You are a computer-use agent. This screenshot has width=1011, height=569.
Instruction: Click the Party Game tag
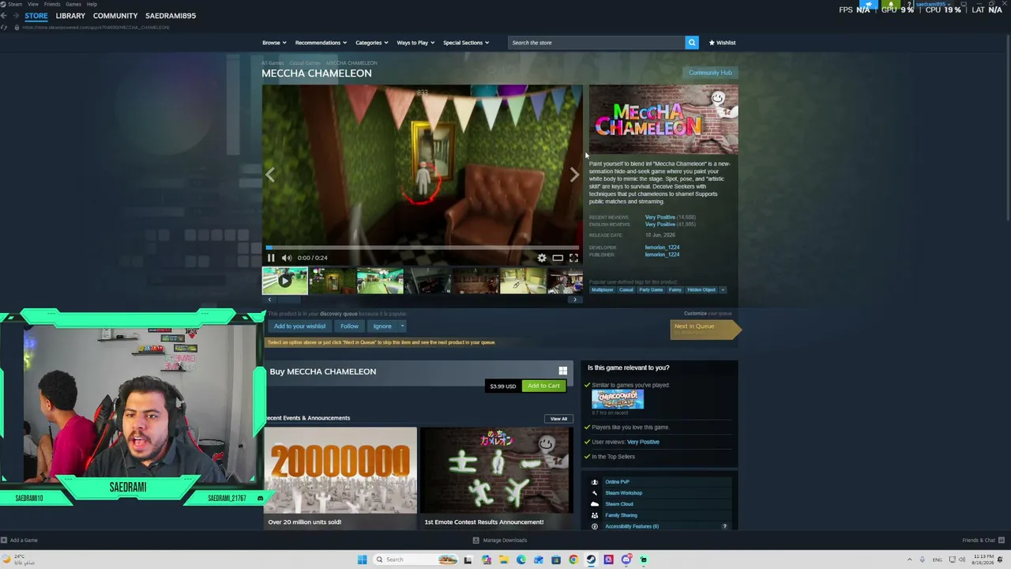click(x=651, y=290)
